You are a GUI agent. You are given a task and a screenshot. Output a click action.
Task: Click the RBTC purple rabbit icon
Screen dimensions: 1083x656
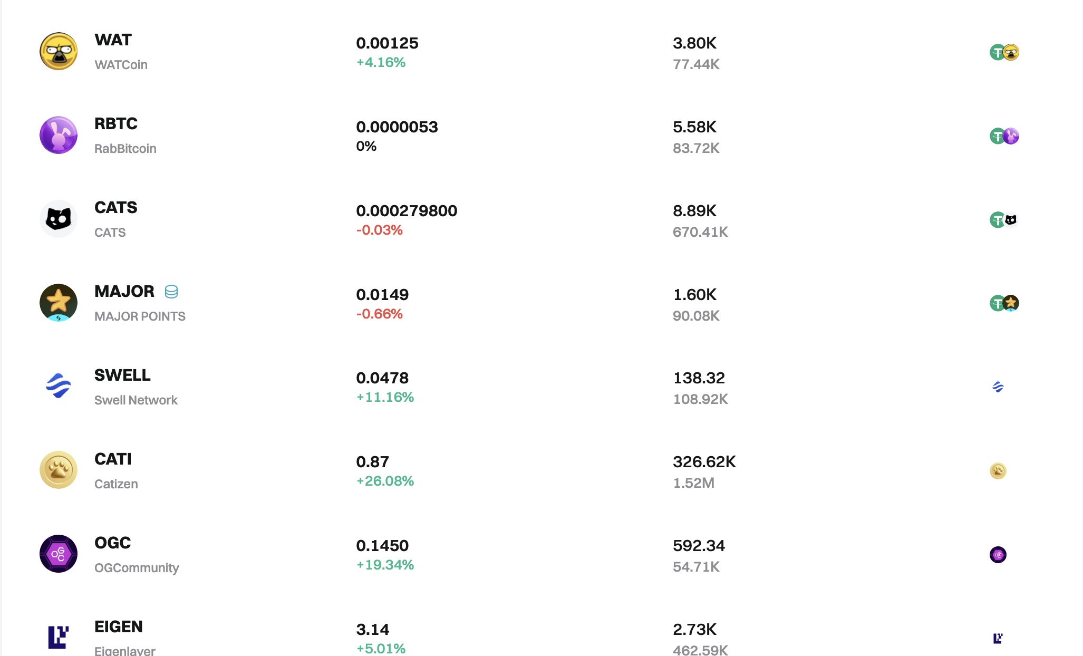pyautogui.click(x=59, y=135)
